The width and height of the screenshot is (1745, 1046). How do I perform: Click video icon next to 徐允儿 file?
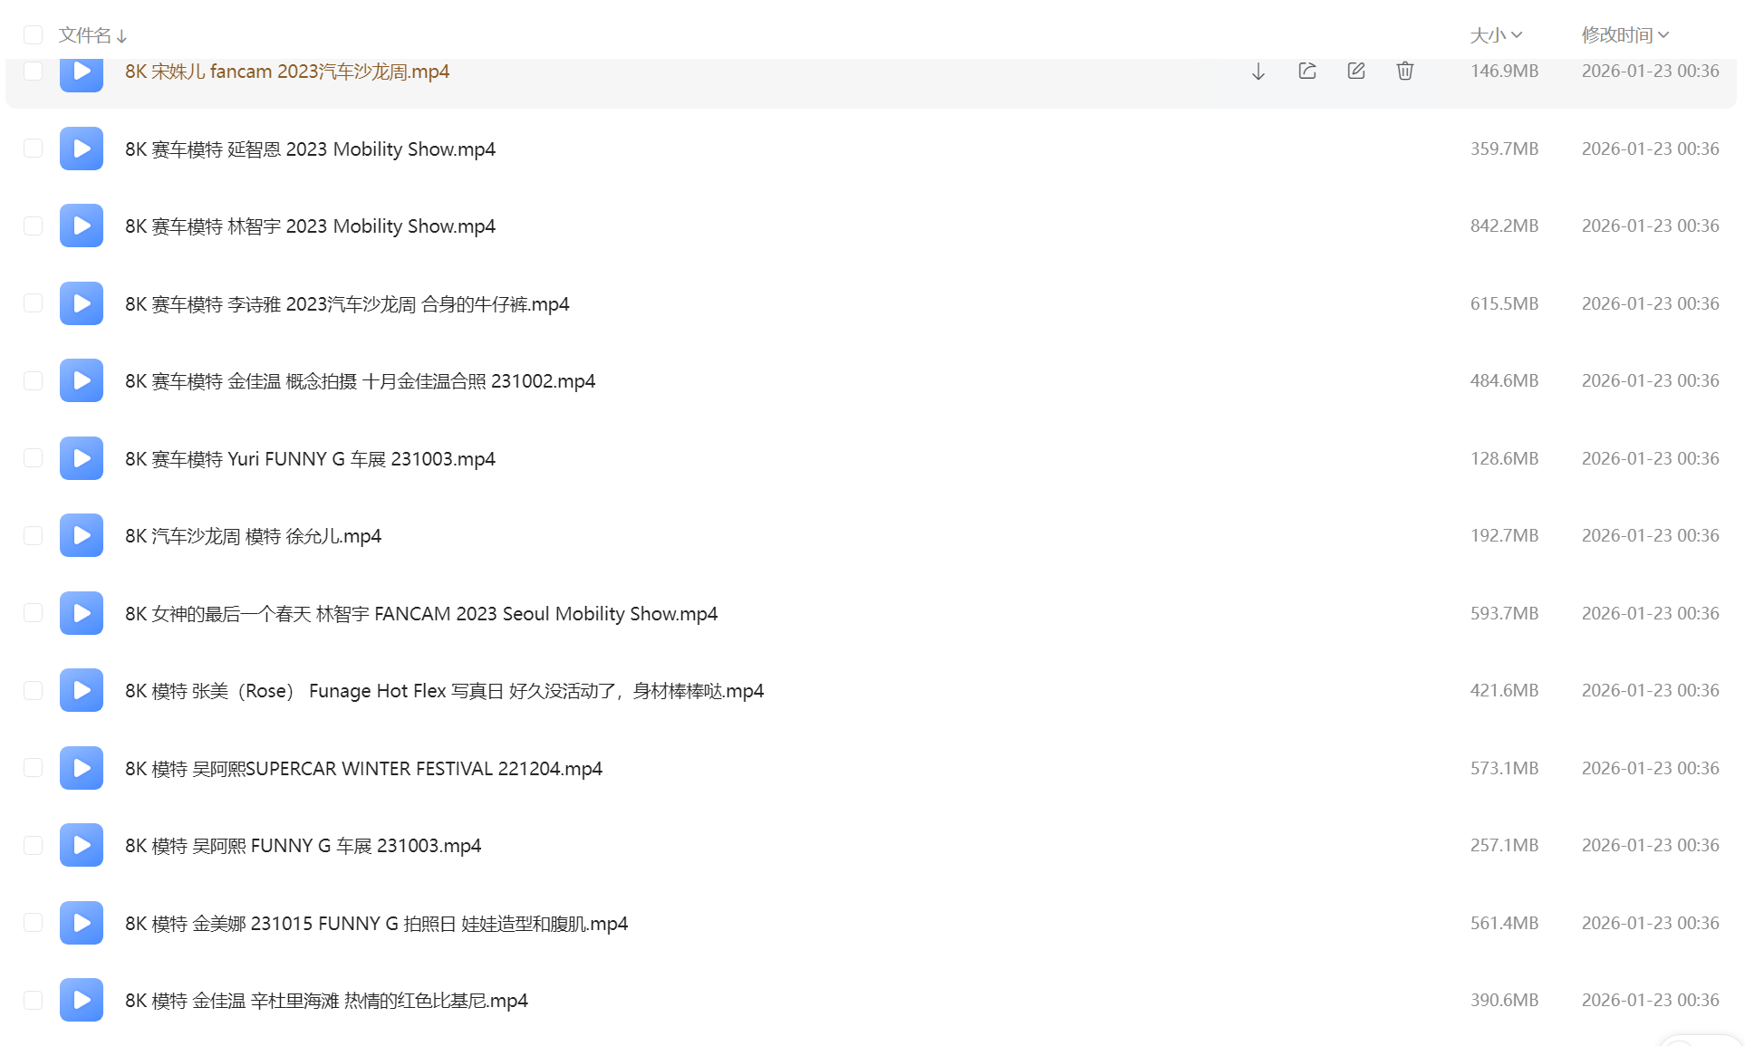tap(82, 535)
